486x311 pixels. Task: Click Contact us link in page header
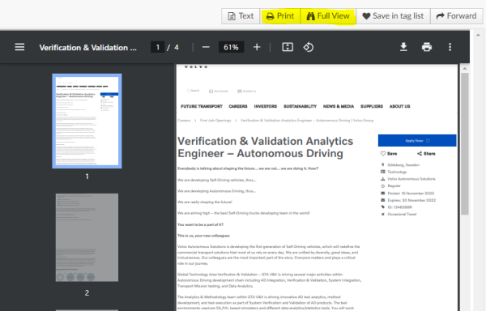coord(247,91)
